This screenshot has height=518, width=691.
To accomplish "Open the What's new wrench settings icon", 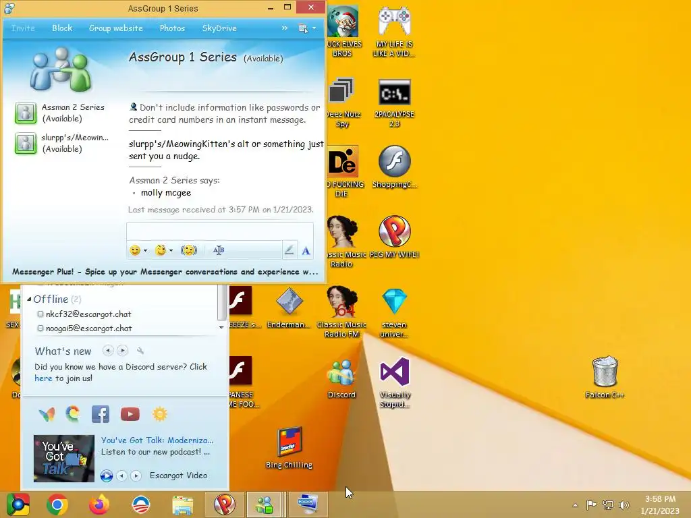I will click(x=140, y=351).
